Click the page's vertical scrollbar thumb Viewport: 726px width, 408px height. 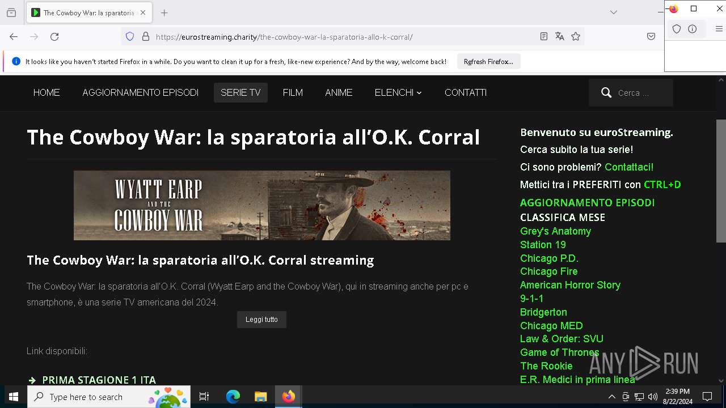[x=721, y=181]
